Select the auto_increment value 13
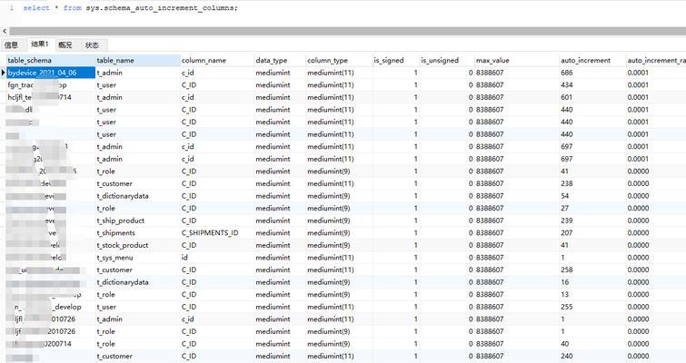Image resolution: width=686 pixels, height=363 pixels. pos(565,294)
